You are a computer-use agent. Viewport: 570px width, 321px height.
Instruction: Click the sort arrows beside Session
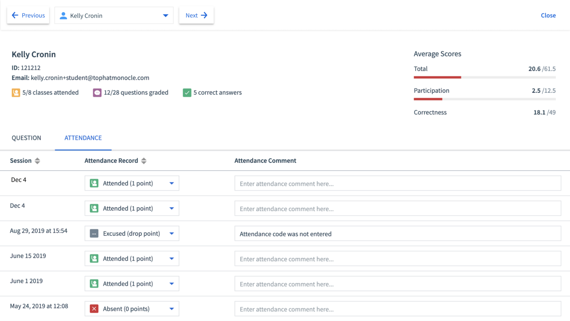coord(37,161)
